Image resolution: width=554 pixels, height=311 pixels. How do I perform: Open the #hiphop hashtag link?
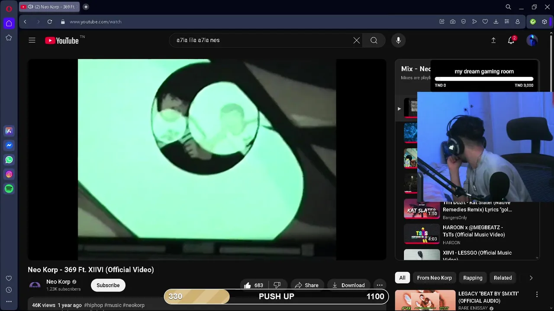tap(93, 305)
